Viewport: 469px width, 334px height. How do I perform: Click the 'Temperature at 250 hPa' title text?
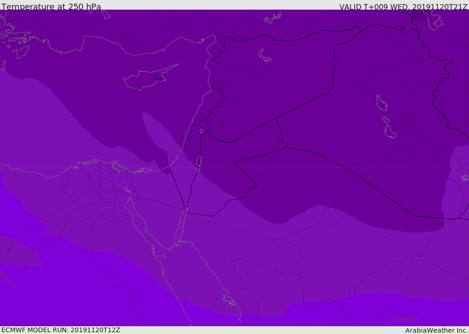(51, 6)
